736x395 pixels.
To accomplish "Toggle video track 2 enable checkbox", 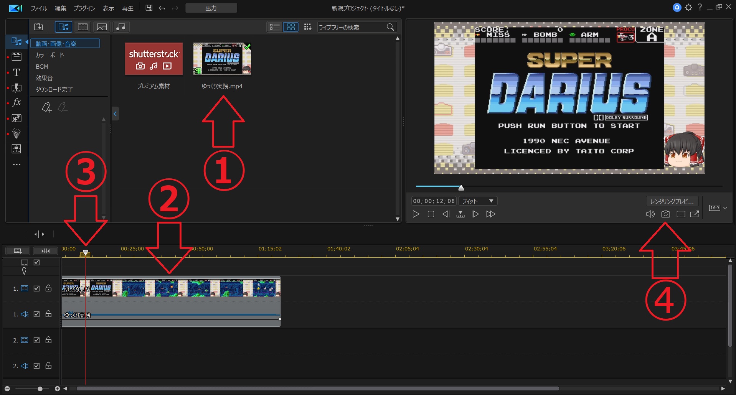I will tap(37, 340).
